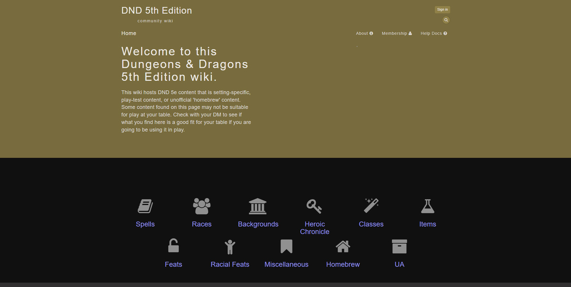The width and height of the screenshot is (571, 287).
Task: Click the Items flask icon
Action: [x=428, y=206]
